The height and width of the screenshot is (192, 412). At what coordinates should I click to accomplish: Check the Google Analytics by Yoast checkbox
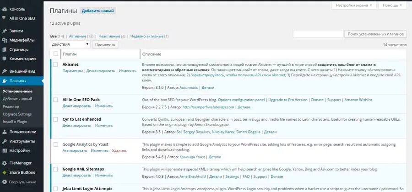point(55,144)
